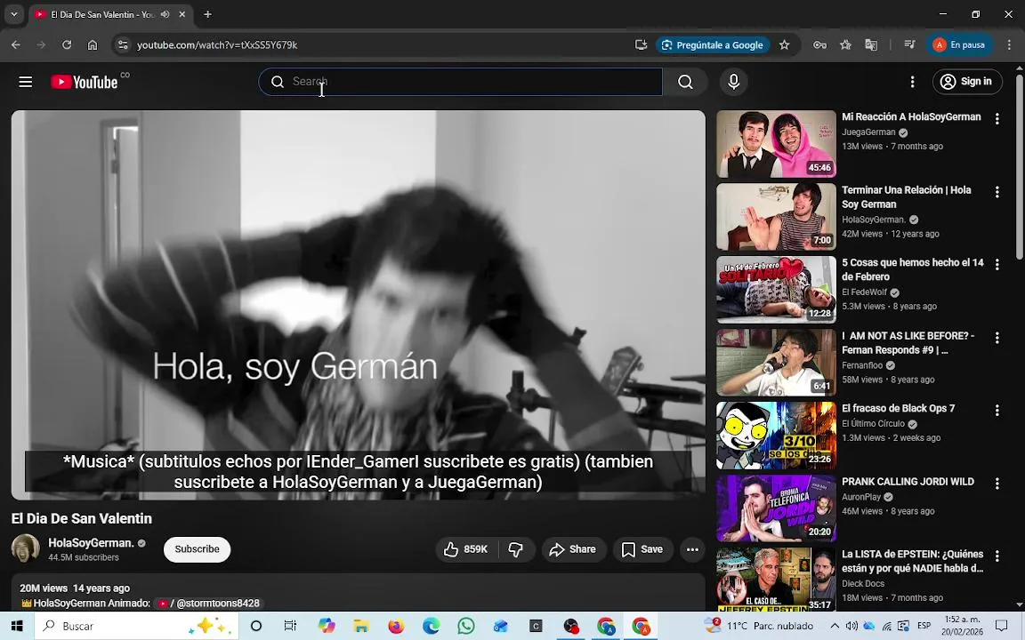Open the favorites star extension icon
The width and height of the screenshot is (1025, 640).
tap(845, 45)
